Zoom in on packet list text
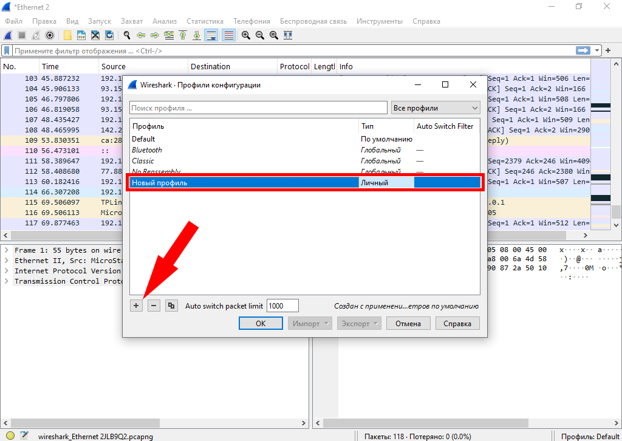This screenshot has height=441, width=622. [245, 35]
